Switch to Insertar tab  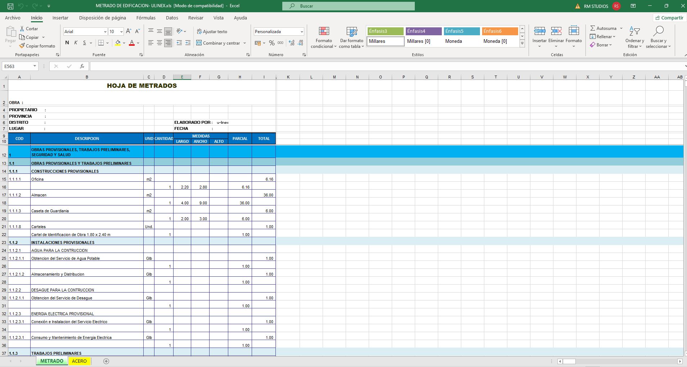pos(60,18)
